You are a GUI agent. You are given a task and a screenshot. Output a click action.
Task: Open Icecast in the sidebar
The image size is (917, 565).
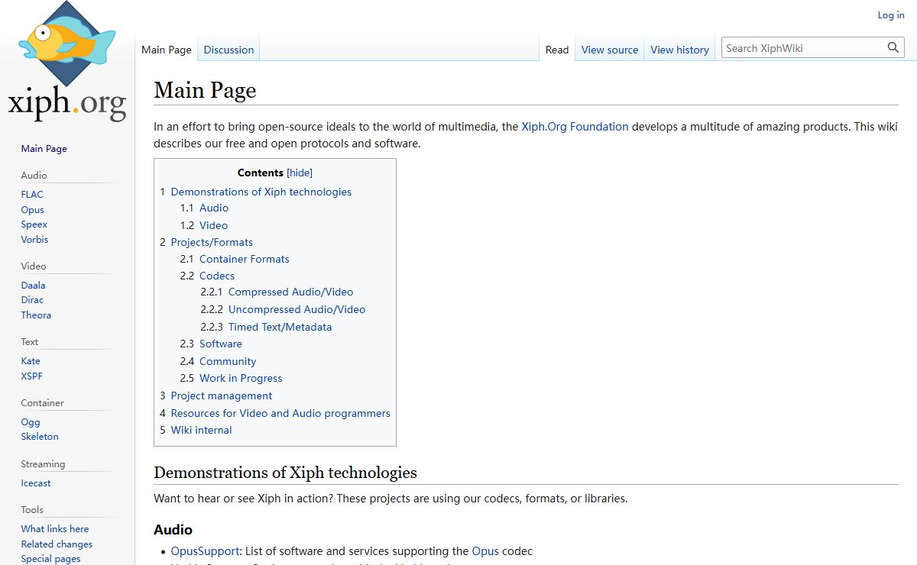36,483
